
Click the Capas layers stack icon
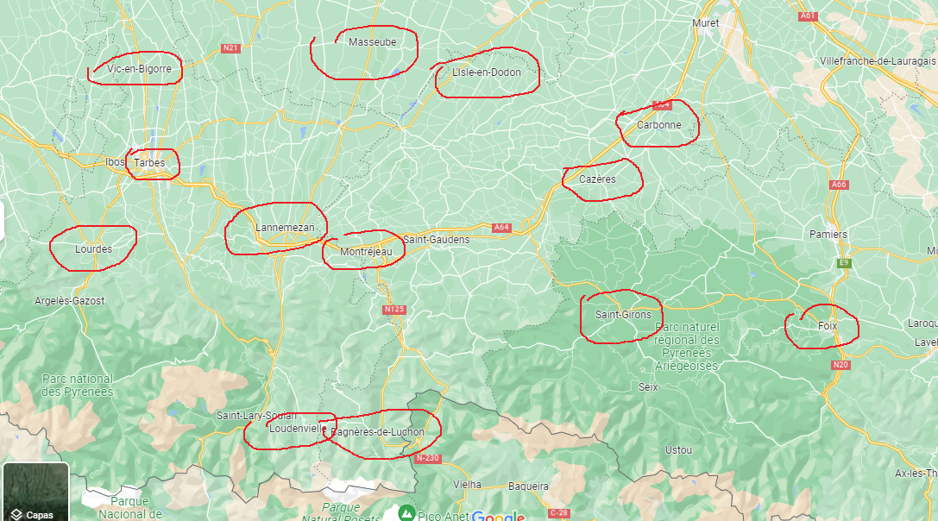click(16, 515)
